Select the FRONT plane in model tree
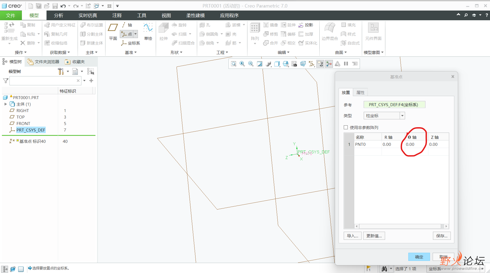Viewport: 490px width, 273px height. pos(23,123)
